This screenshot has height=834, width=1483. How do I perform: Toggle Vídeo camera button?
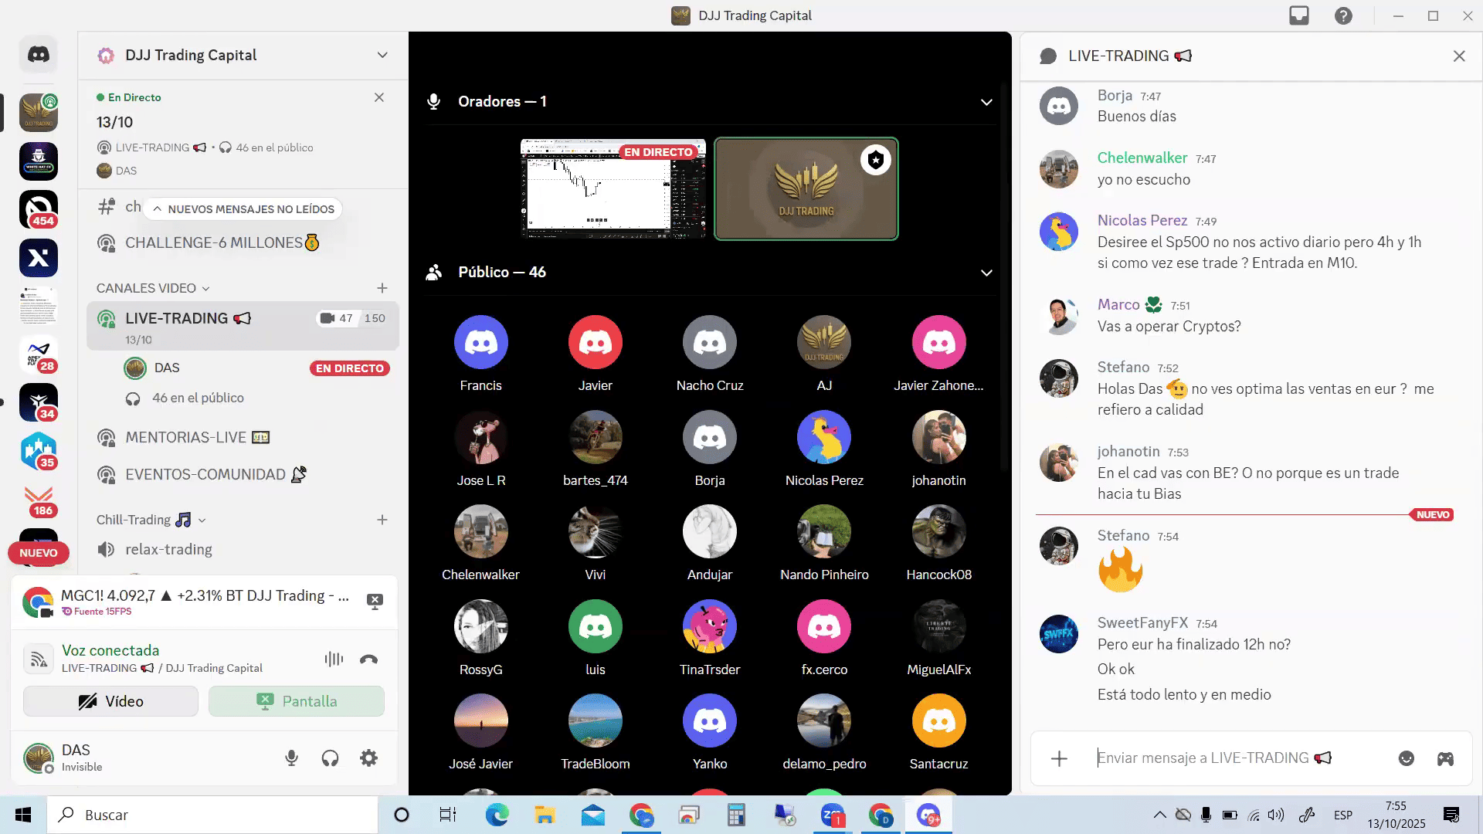tap(110, 701)
